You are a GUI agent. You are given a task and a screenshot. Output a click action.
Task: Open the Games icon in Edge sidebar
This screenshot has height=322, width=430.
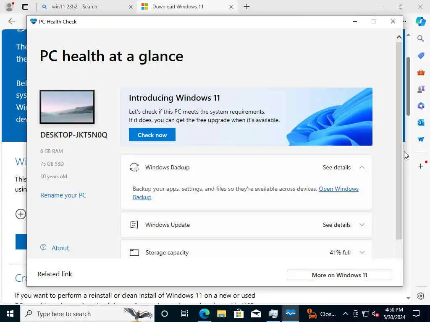[421, 89]
